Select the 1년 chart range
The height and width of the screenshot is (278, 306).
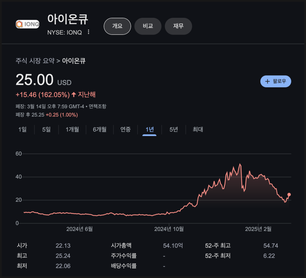click(x=150, y=129)
